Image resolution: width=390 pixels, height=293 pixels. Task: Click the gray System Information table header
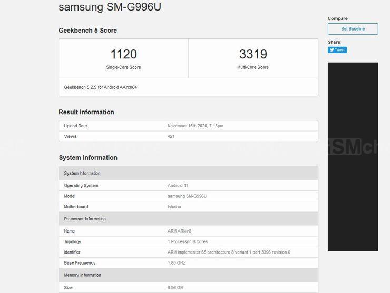pos(188,173)
